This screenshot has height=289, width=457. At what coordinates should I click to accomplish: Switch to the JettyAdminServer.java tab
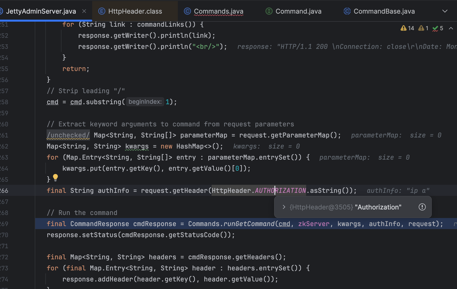click(41, 11)
